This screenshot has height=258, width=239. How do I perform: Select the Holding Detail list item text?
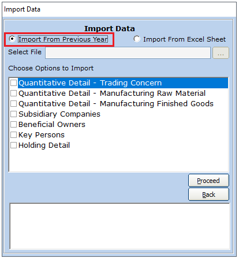coord(44,145)
